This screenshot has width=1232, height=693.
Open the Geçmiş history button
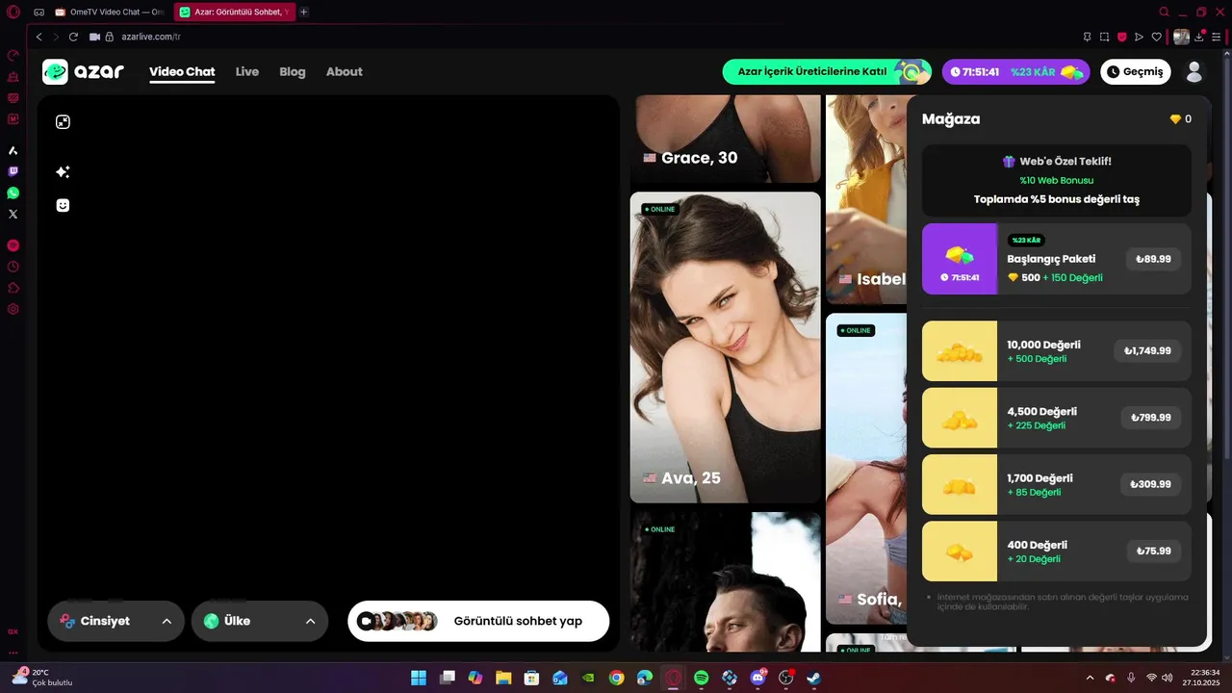[x=1136, y=71]
